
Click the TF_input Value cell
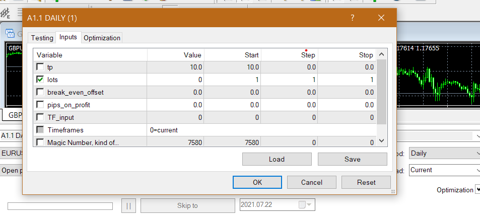[x=176, y=117]
